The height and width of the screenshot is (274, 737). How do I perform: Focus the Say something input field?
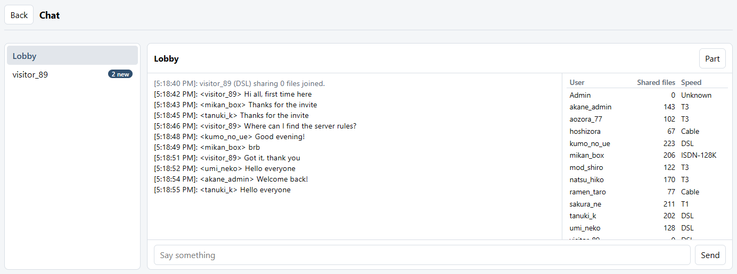(422, 255)
